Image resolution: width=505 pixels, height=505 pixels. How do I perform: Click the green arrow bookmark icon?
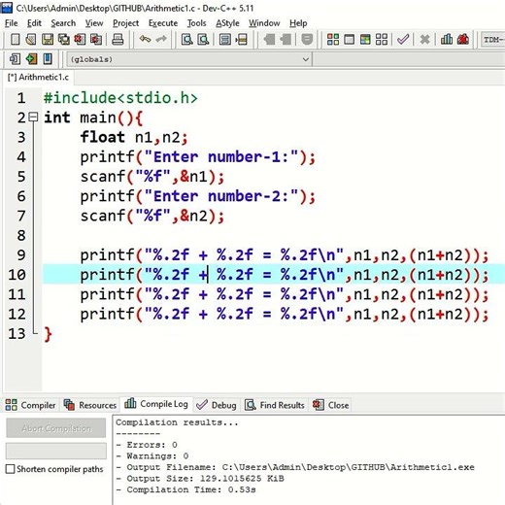coord(31,59)
